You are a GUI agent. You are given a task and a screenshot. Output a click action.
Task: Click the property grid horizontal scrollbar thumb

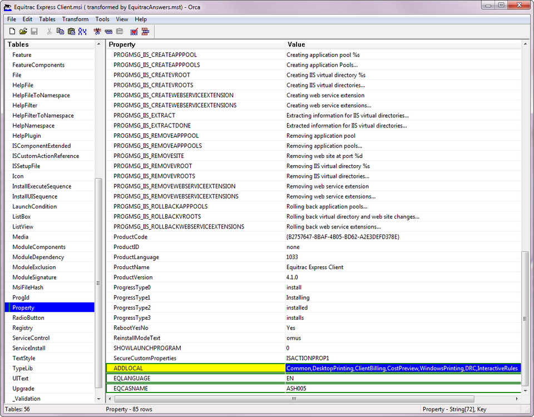click(294, 399)
